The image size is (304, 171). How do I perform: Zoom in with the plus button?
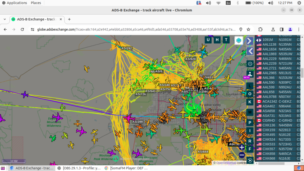242,147
